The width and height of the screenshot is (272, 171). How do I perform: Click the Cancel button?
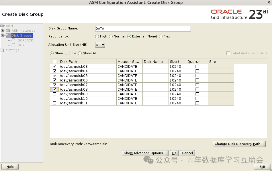click(x=187, y=153)
